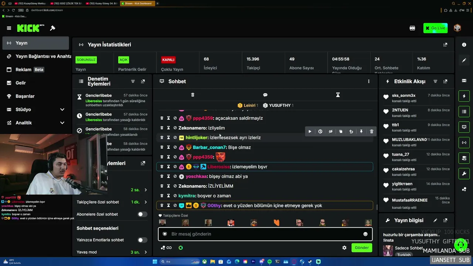Open the Başarılar sidebar item
Viewport: 473px width, 266px height.
36,96
